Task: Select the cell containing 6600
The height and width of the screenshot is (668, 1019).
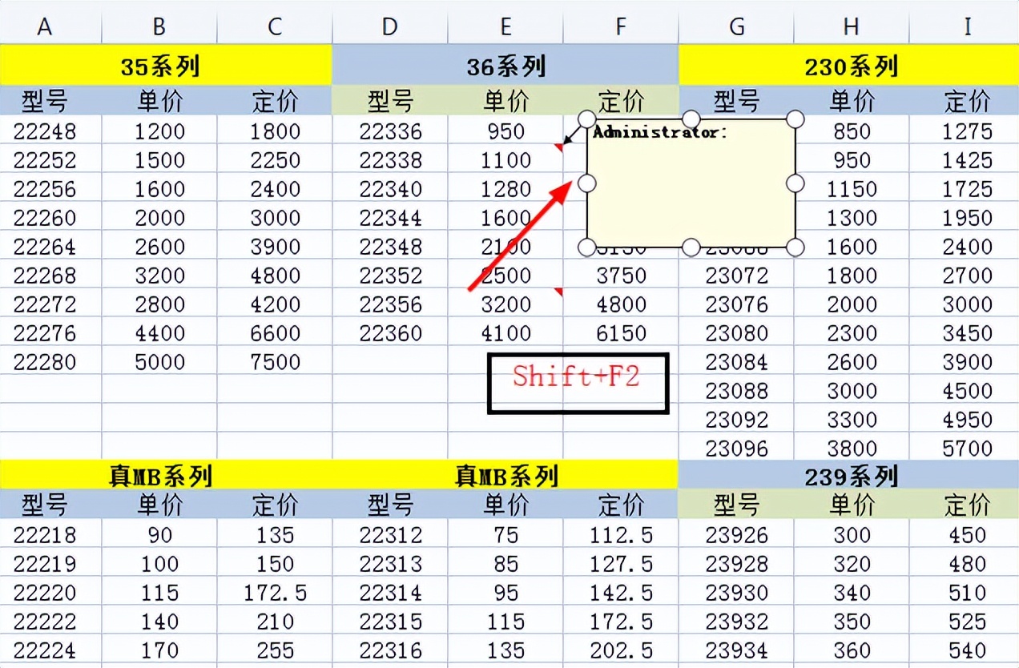Action: point(275,332)
